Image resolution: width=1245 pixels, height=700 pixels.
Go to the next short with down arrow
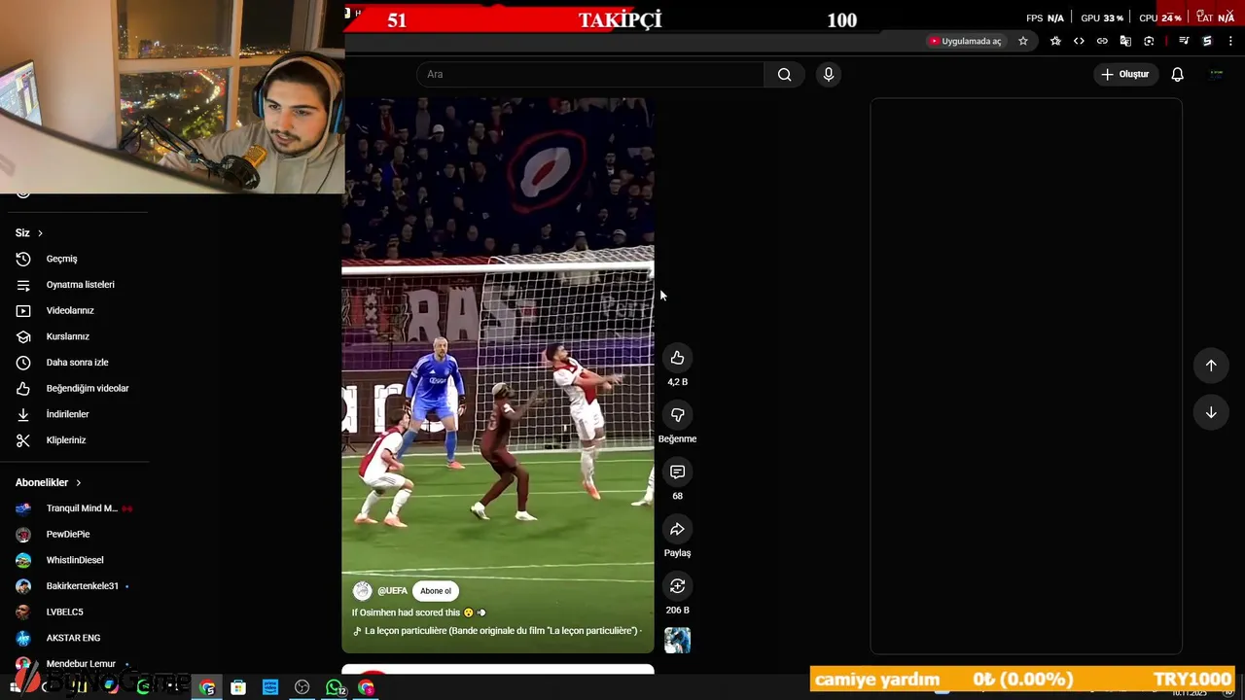pyautogui.click(x=1211, y=412)
